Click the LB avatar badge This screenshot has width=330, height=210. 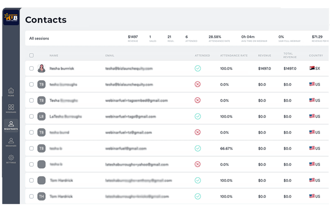tap(42, 117)
